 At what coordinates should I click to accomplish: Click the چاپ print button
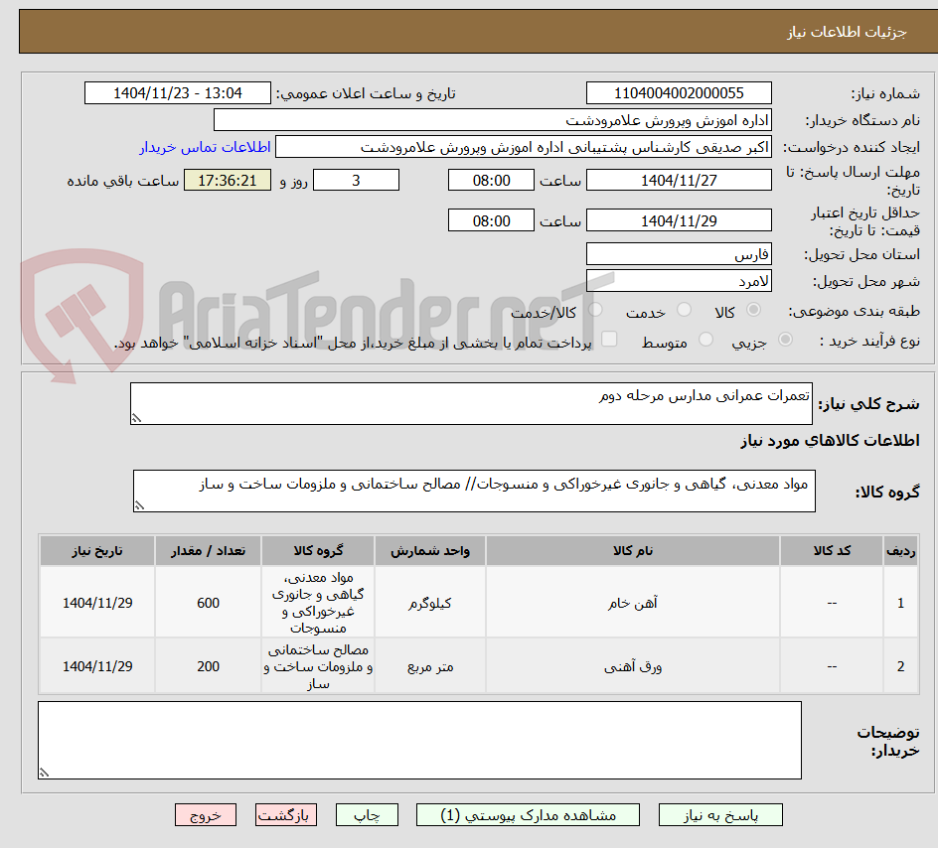pyautogui.click(x=367, y=815)
